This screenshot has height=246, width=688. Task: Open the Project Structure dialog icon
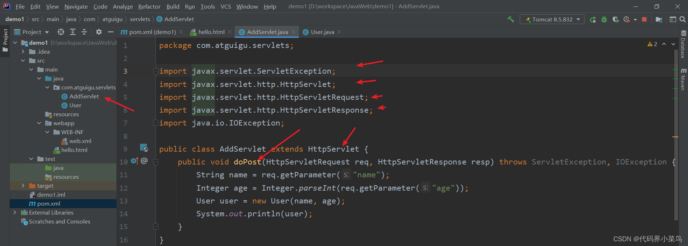pos(659,19)
